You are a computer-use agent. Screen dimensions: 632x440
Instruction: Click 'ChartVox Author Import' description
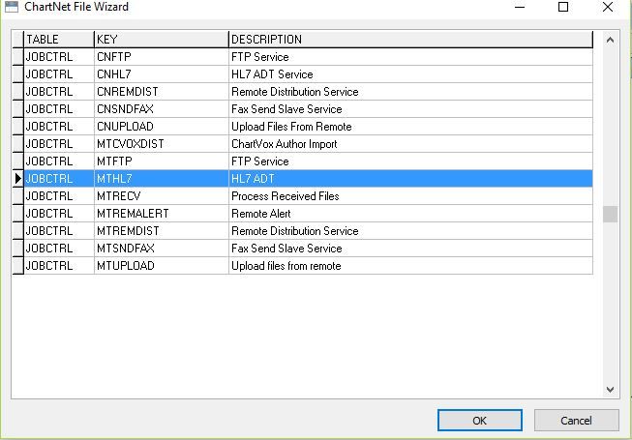[x=285, y=144]
